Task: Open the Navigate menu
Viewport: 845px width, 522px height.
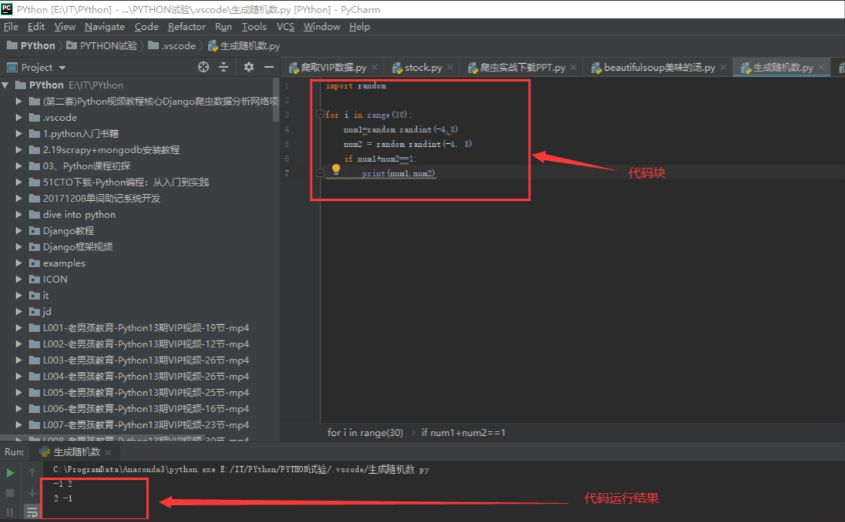Action: pyautogui.click(x=105, y=27)
